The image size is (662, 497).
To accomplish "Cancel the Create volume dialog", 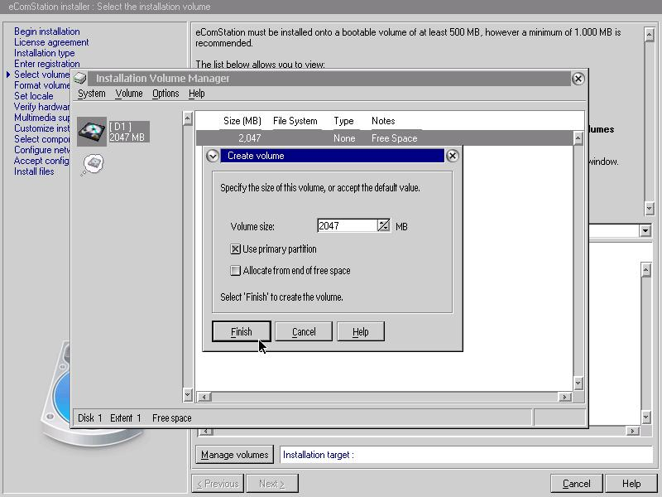I will point(304,332).
